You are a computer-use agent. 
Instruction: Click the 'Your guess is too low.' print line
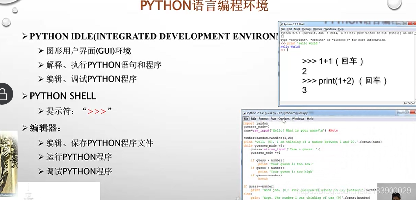(286, 164)
